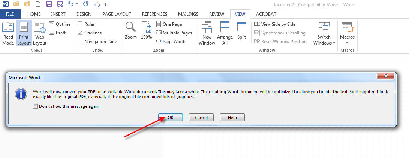Open the Customize Quick Access Toolbar arrow

click(105, 5)
